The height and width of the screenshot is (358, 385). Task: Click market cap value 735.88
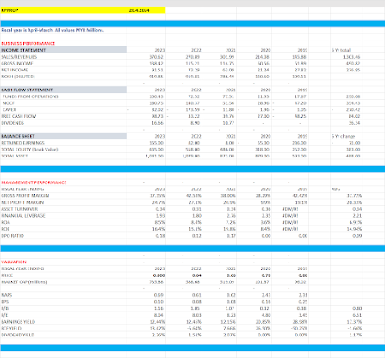[157, 281]
